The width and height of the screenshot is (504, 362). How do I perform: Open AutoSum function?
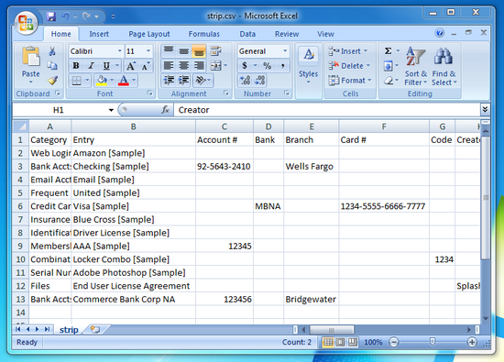tap(388, 50)
